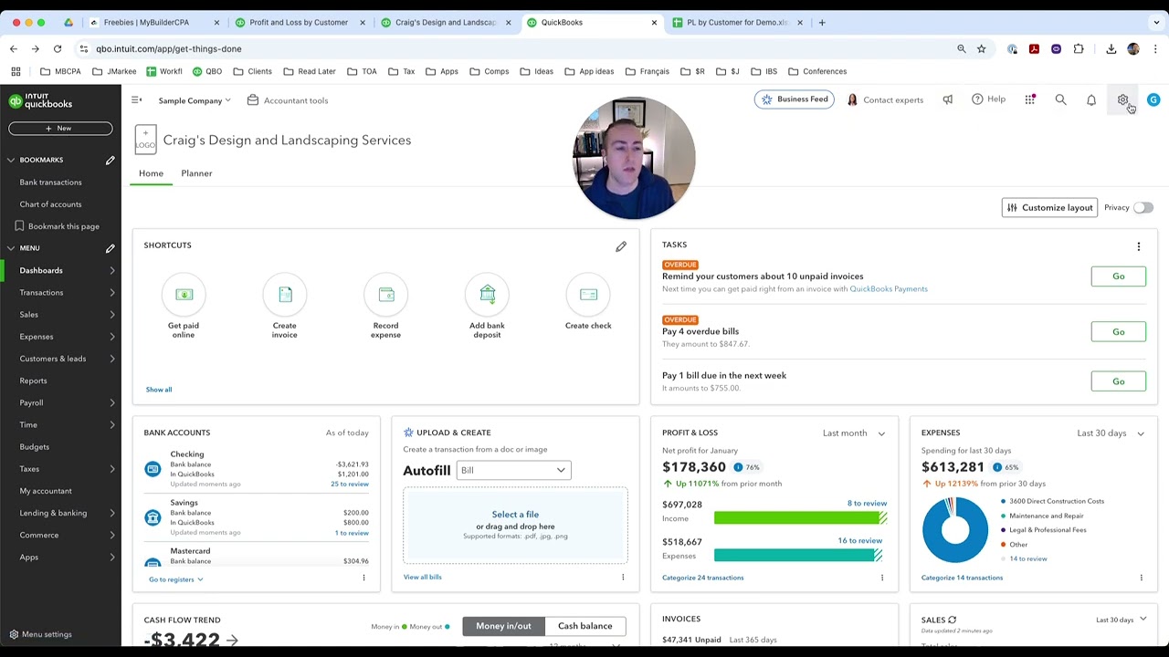The image size is (1169, 657).
Task: Expand Go to registers dropdown
Action: click(x=176, y=579)
